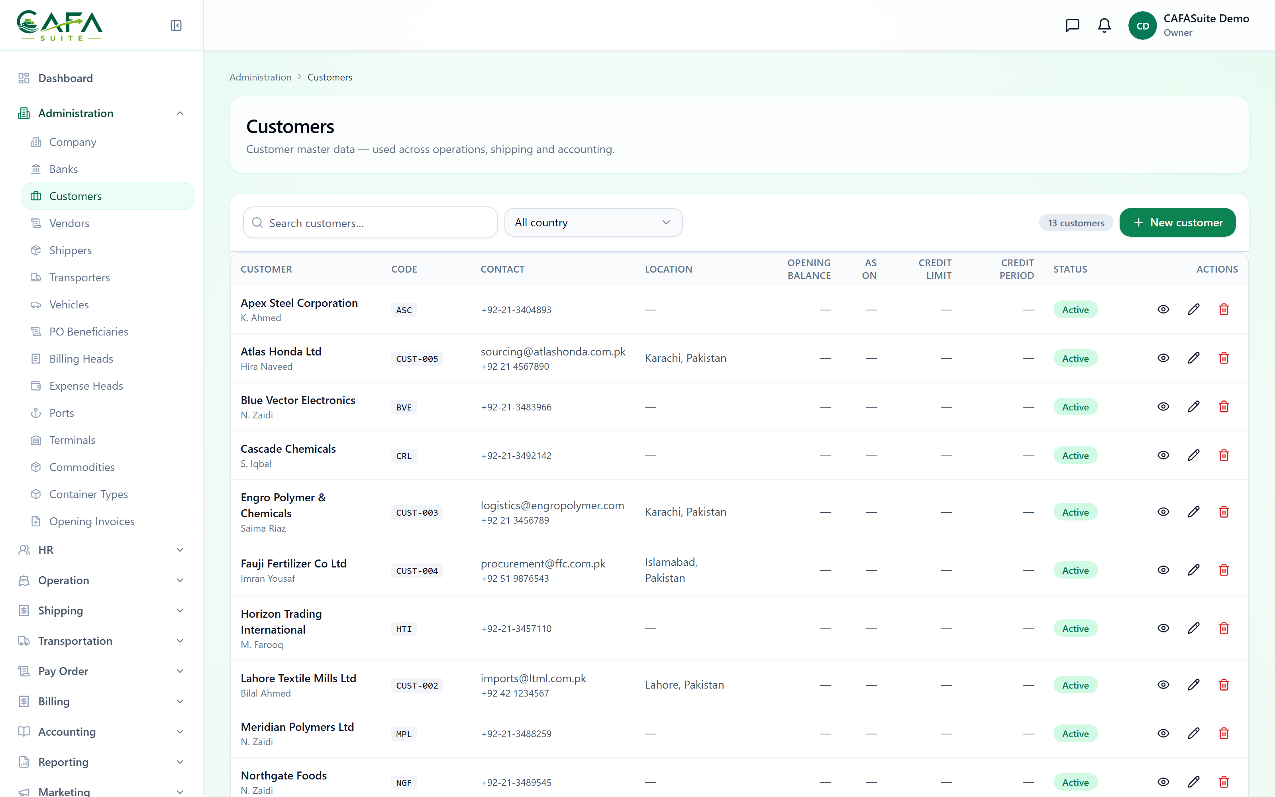The width and height of the screenshot is (1275, 797).
Task: View Apex Steel Corporation details
Action: [x=1163, y=309]
